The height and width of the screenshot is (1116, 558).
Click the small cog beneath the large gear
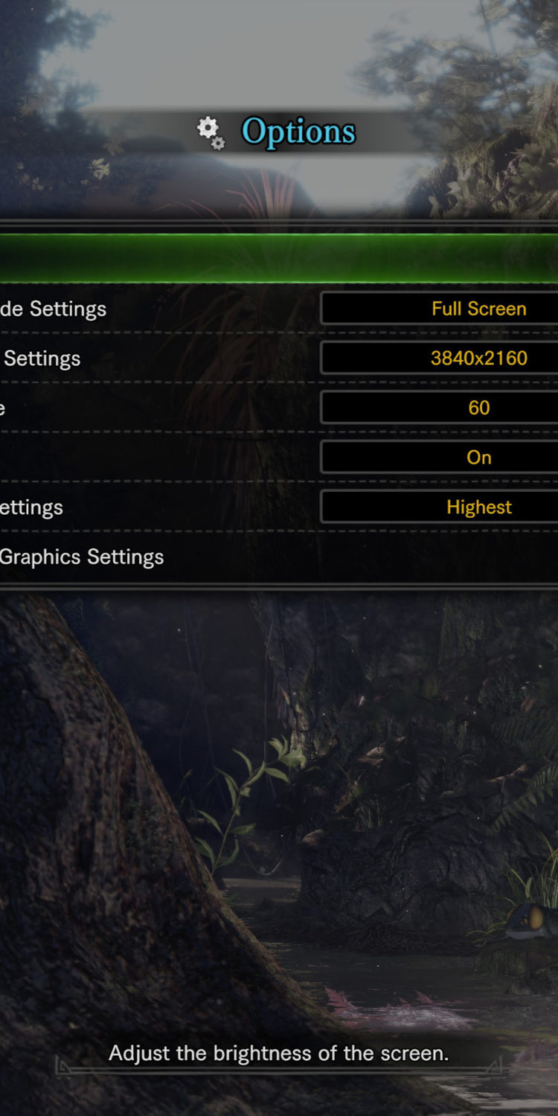click(x=218, y=143)
